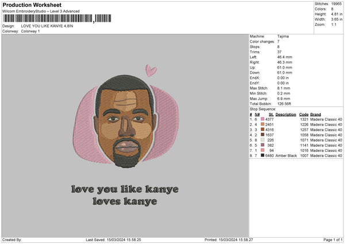Click the EndX value '0.00 in'
Image resolution: width=345 pixels, height=244 pixels.
(x=283, y=78)
